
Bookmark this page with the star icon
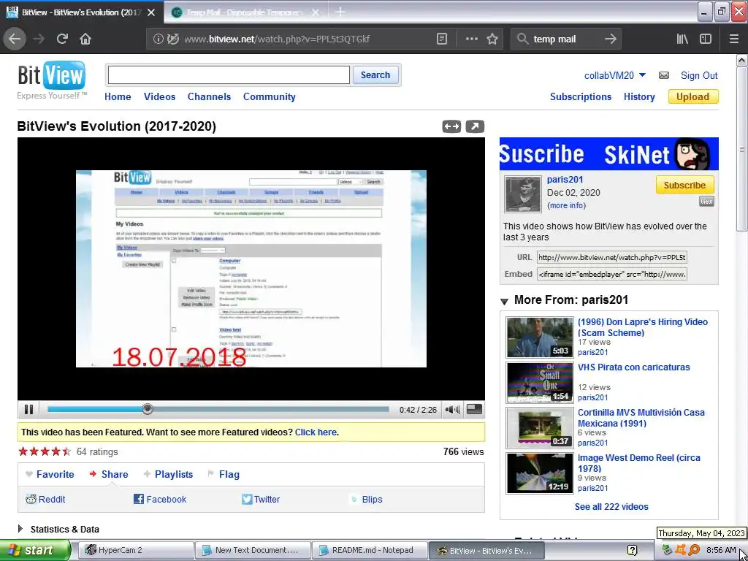(x=492, y=39)
